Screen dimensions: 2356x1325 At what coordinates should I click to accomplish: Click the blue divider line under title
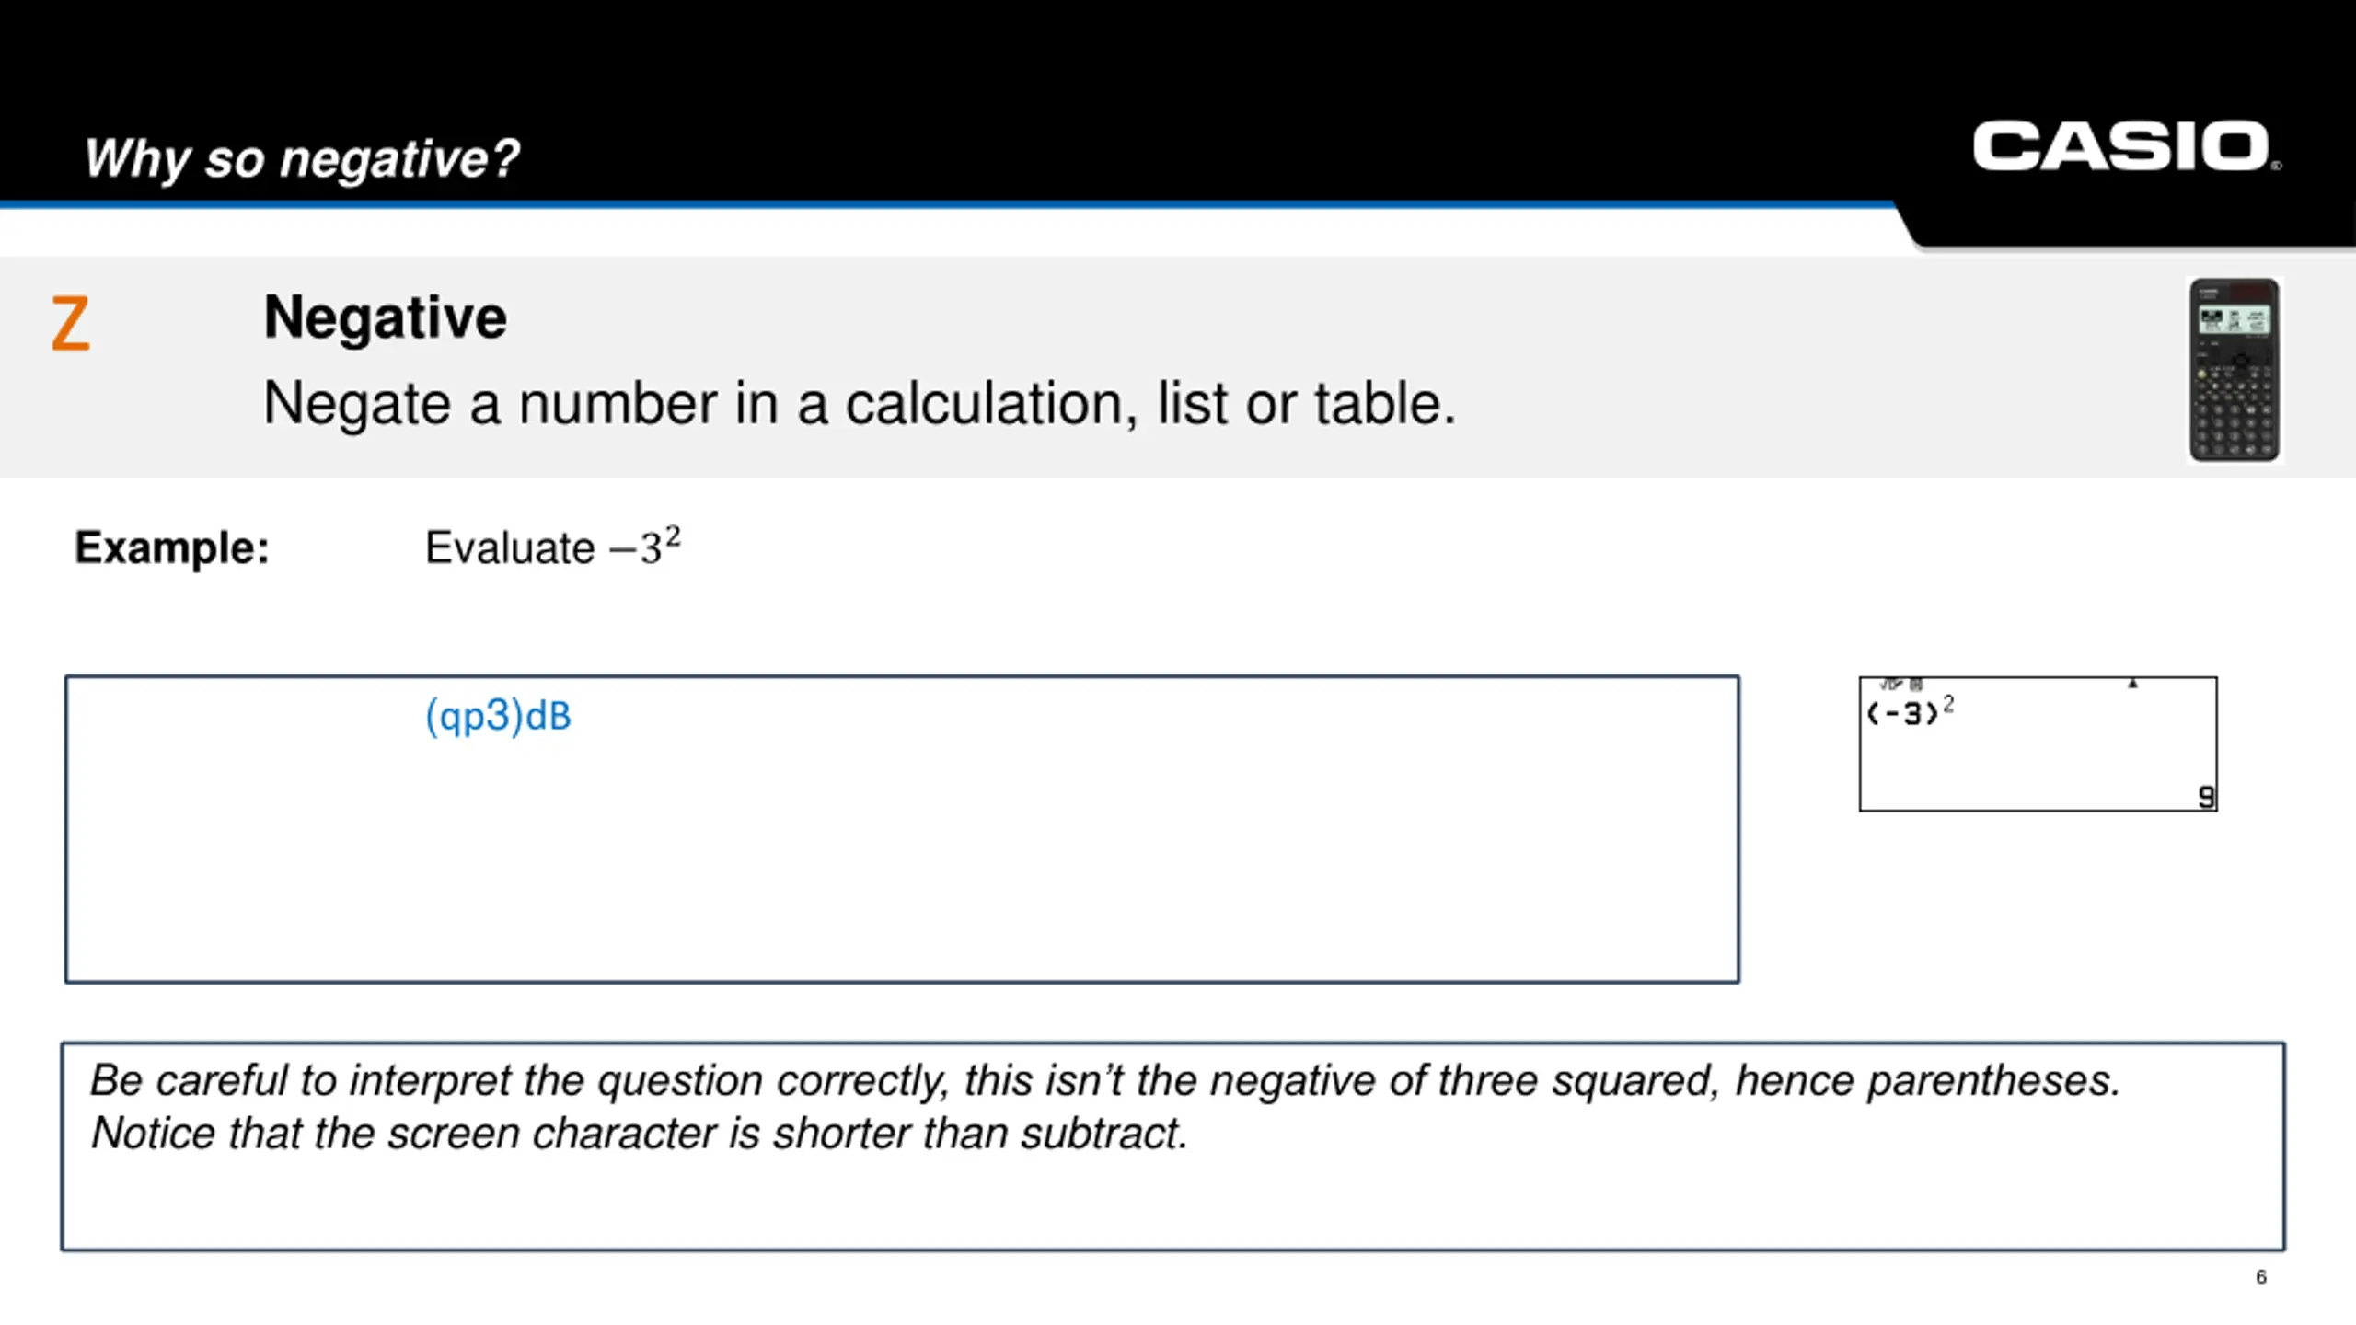948,204
